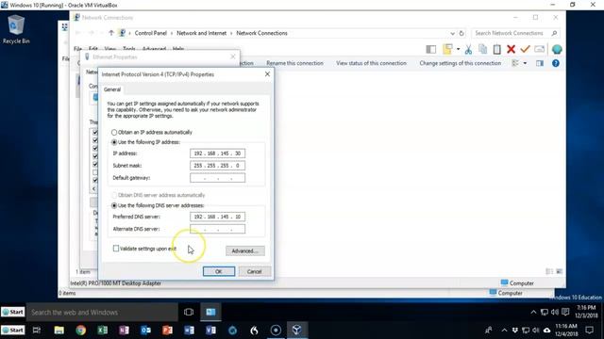Viewport: 604px width, 339px height.
Task: Refresh the Network Connections address bar
Action: [461, 33]
